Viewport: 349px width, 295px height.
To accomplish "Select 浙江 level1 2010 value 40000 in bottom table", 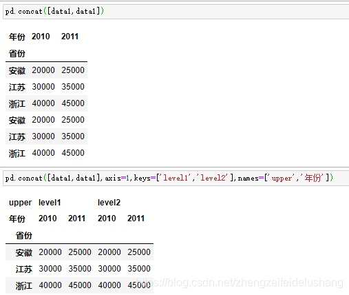I will (x=50, y=285).
